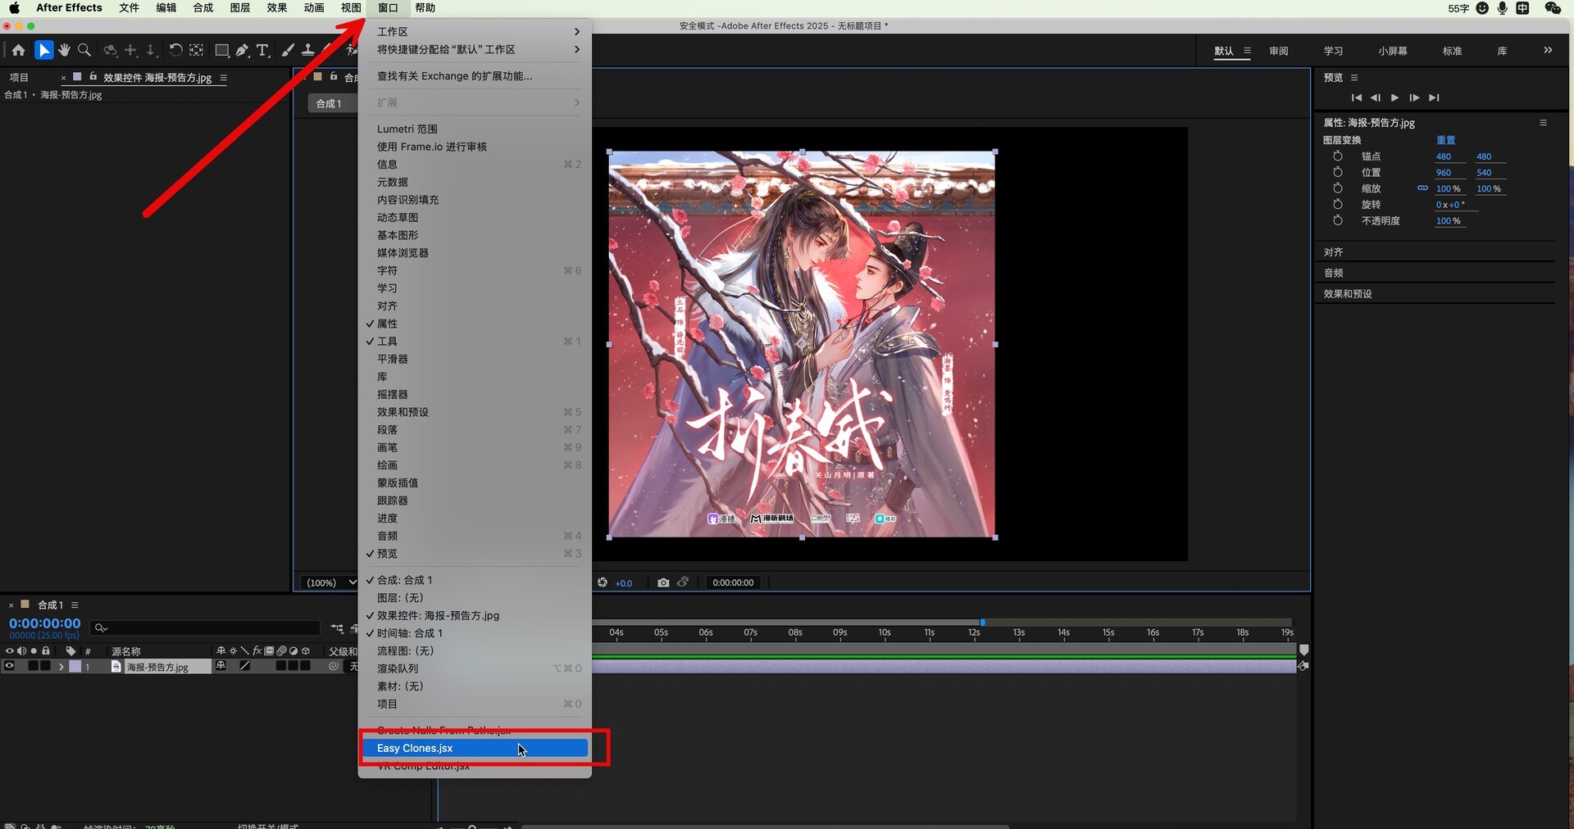The image size is (1574, 829).
Task: Select the Type text tool
Action: pos(262,51)
